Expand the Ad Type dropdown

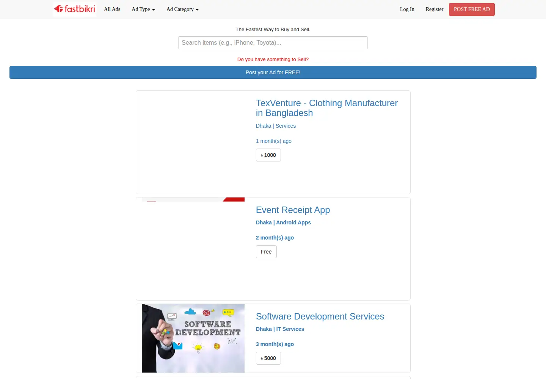(x=143, y=9)
